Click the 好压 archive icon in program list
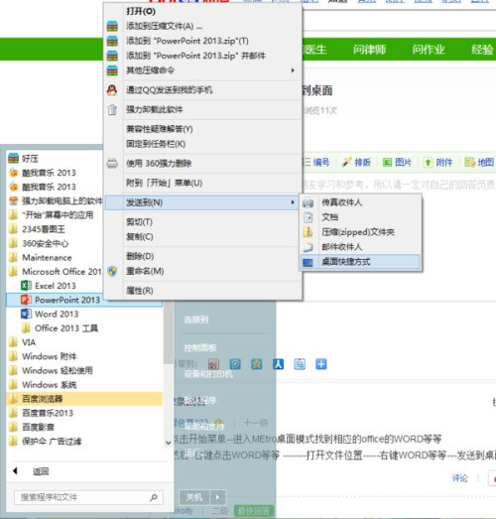This screenshot has height=519, width=496. point(14,158)
